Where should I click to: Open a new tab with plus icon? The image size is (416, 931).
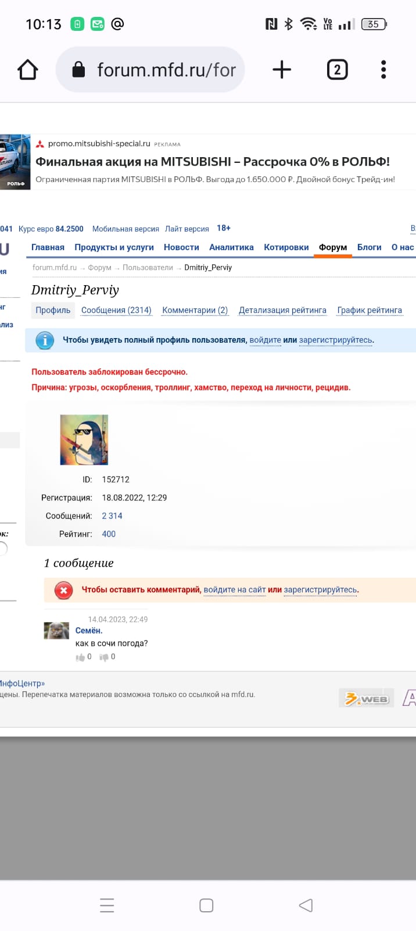[x=282, y=70]
